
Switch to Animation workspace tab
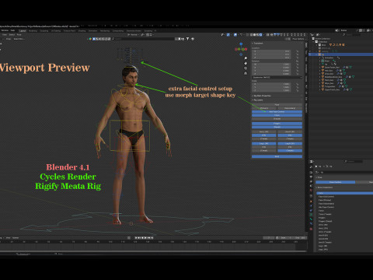93,31
